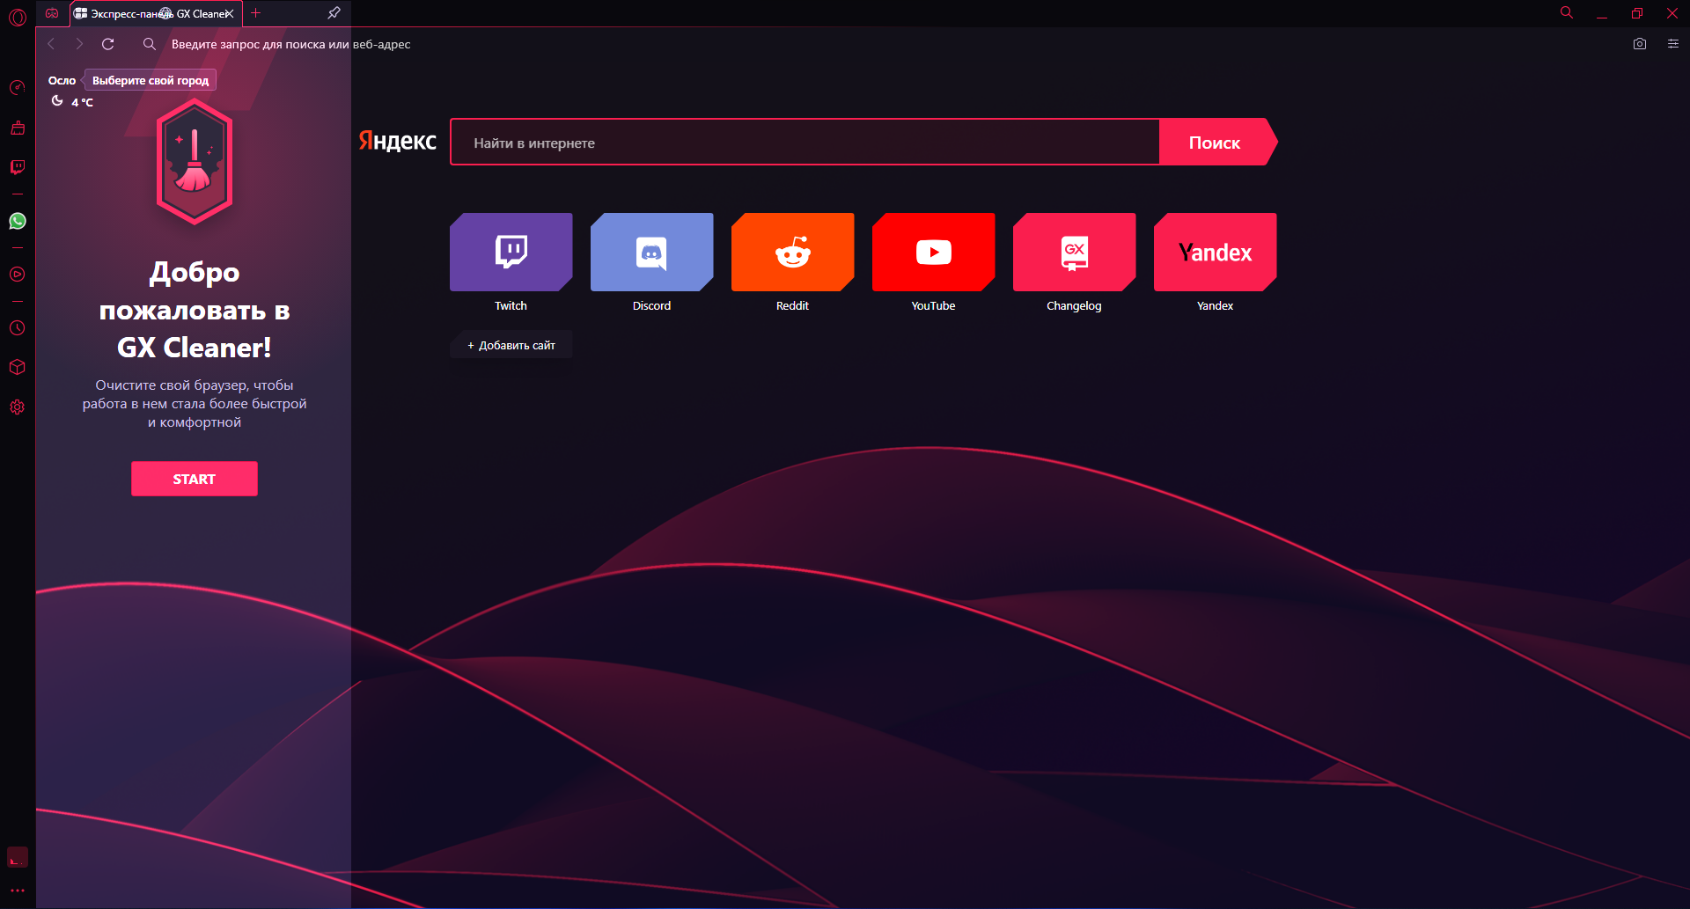Click the Осло city label
The height and width of the screenshot is (909, 1690).
click(62, 80)
